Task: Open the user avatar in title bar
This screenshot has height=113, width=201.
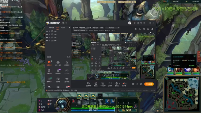Action: coord(130,23)
